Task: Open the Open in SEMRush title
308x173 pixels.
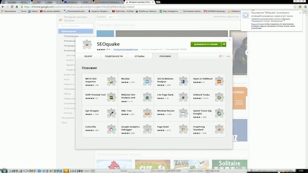Action: coord(203,79)
